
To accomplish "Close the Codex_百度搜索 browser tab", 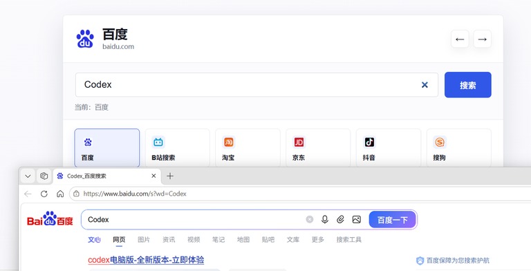I will click(153, 176).
